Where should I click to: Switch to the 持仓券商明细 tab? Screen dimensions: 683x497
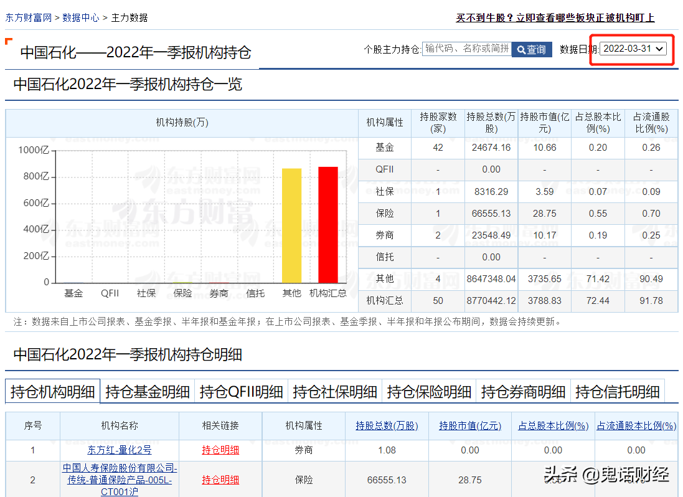click(x=523, y=392)
